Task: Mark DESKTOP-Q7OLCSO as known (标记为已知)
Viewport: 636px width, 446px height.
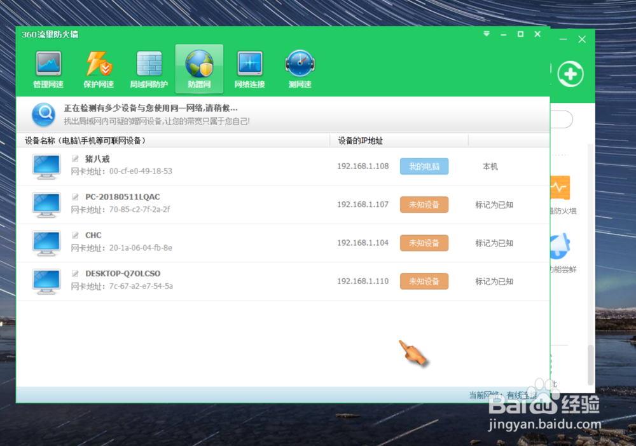Action: (494, 281)
